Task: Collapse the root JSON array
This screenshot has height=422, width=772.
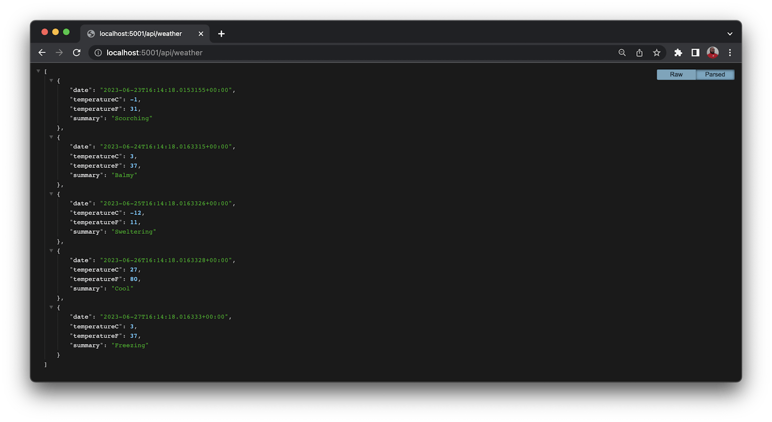Action: point(38,71)
